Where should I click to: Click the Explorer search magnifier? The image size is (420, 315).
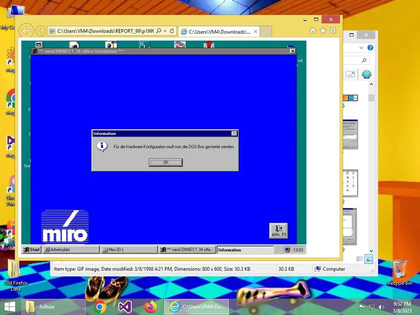[364, 61]
